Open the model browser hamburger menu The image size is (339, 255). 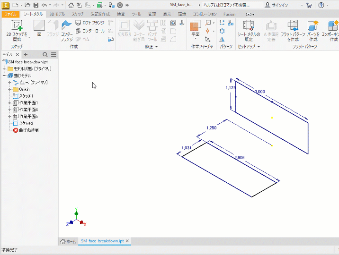(54, 54)
